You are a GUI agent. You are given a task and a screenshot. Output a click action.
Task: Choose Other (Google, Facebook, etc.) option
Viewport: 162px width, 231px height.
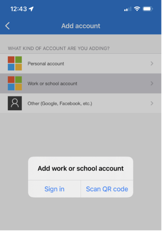tap(81, 103)
